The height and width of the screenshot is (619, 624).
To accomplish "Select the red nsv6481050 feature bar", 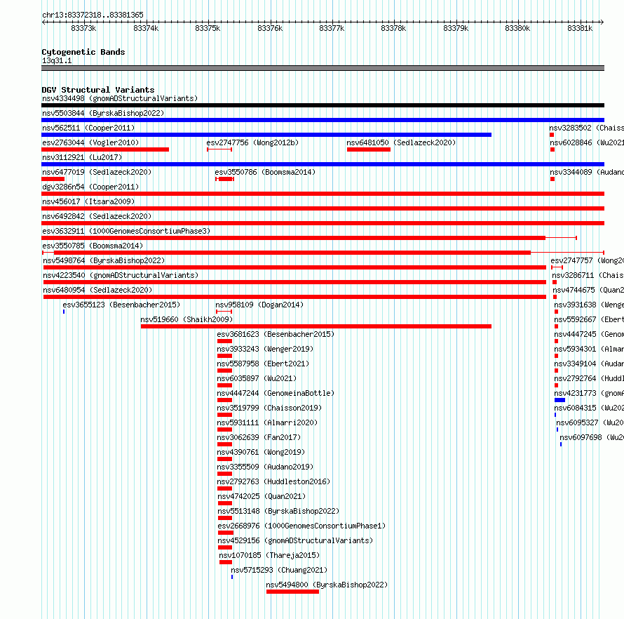I will pos(369,149).
